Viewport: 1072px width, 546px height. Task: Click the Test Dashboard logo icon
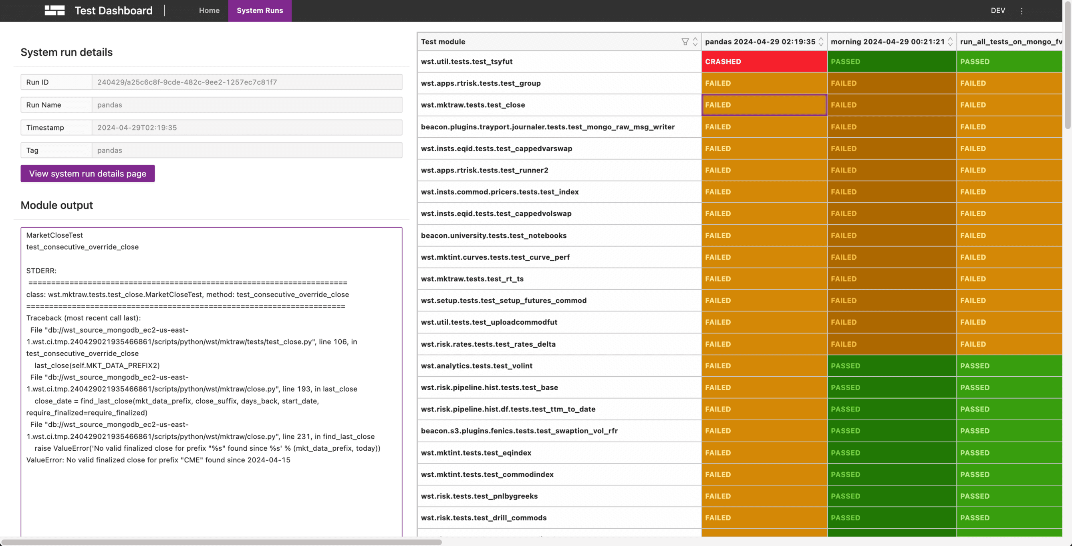pyautogui.click(x=54, y=10)
